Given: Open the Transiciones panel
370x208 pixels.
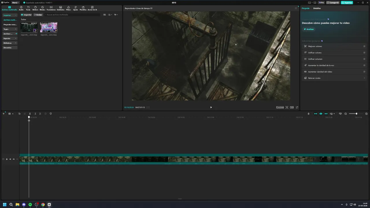Looking at the screenshot, I should point(51,8).
